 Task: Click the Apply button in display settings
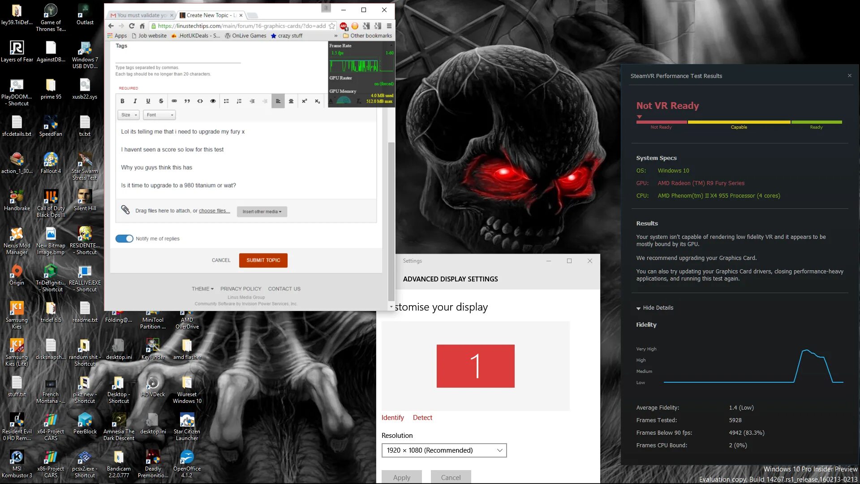tap(402, 477)
